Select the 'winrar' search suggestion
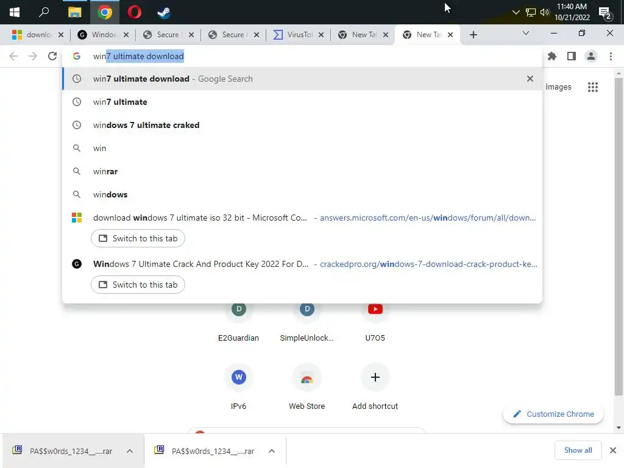 pos(302,171)
